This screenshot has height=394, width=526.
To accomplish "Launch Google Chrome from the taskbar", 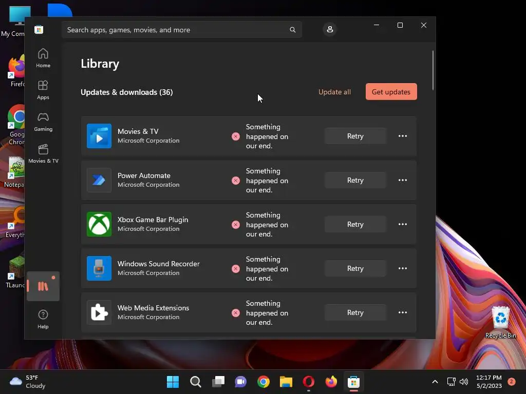I will pyautogui.click(x=264, y=382).
